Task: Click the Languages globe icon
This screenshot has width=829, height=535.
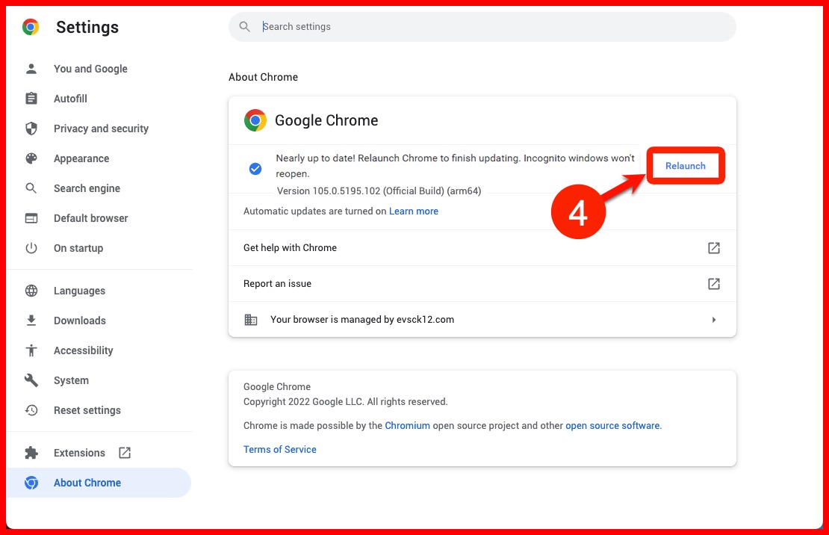Action: [x=31, y=291]
